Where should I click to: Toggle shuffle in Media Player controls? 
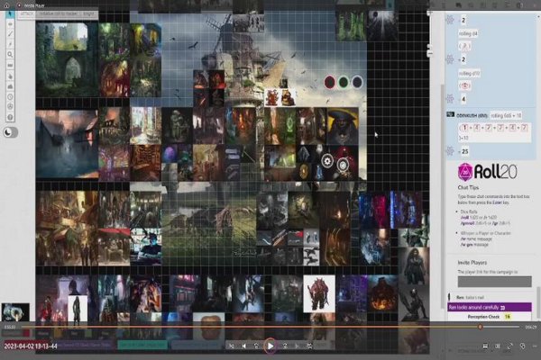pos(231,346)
